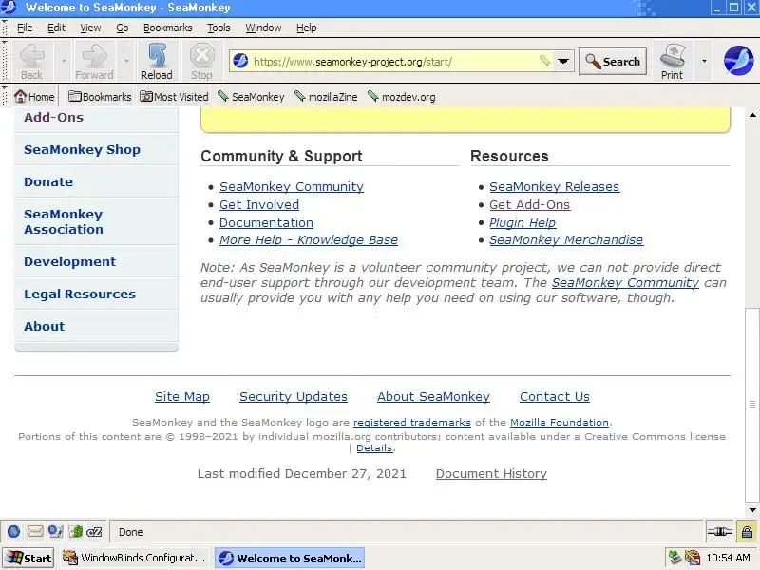Follow the Get Add-Ons link
The width and height of the screenshot is (760, 570).
click(x=529, y=204)
